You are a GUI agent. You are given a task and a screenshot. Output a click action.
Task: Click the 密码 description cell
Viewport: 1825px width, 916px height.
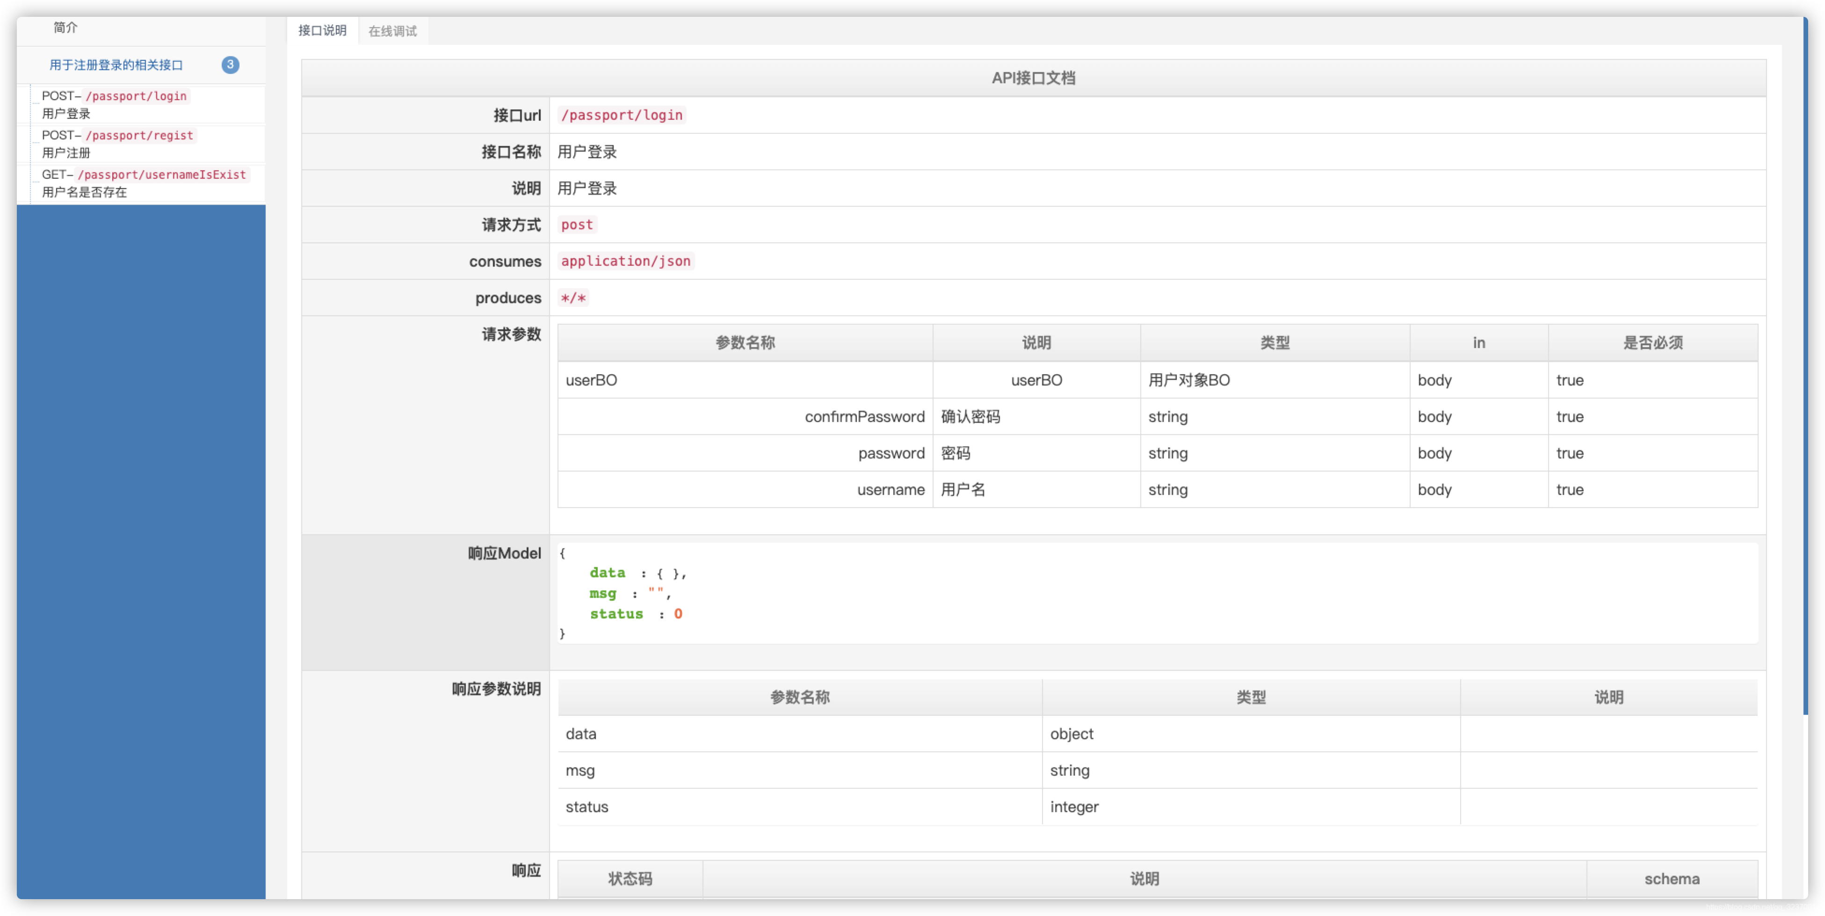coord(1036,453)
